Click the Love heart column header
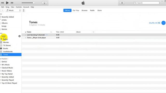Viewport: 166px width, 93px height. (93, 32)
